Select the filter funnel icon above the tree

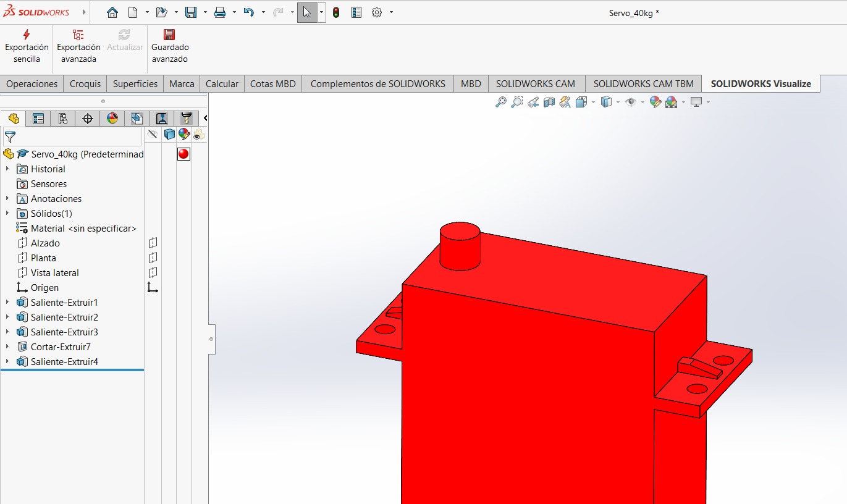point(10,136)
